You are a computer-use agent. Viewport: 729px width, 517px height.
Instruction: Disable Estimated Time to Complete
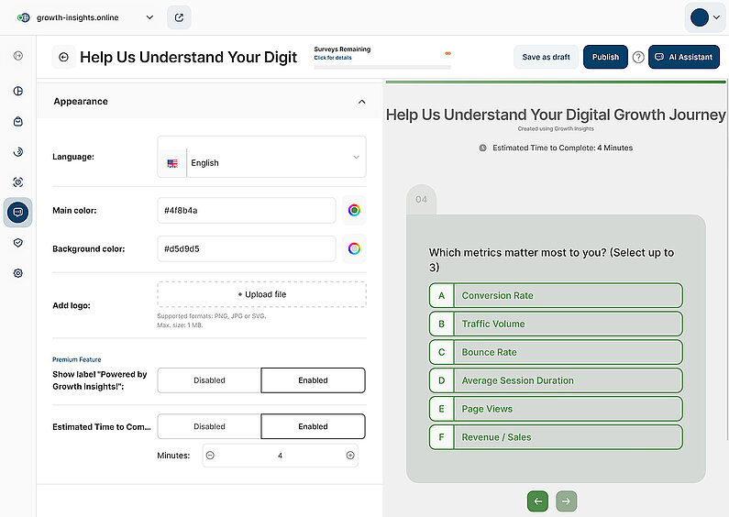(x=209, y=426)
